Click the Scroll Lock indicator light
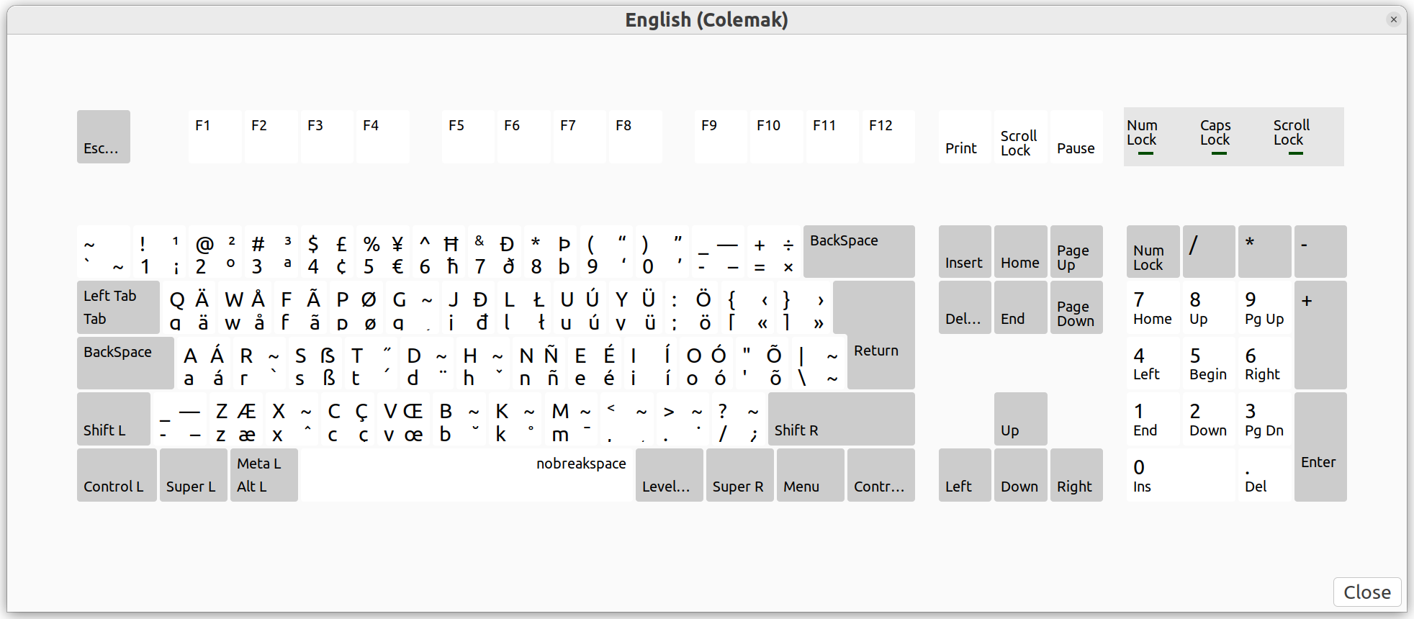This screenshot has height=619, width=1414. (x=1296, y=153)
